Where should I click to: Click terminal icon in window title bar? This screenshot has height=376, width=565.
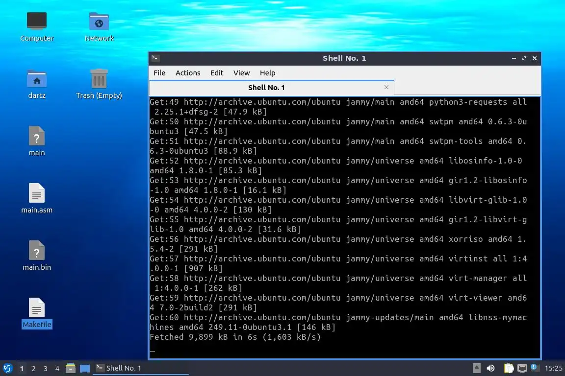[155, 58]
